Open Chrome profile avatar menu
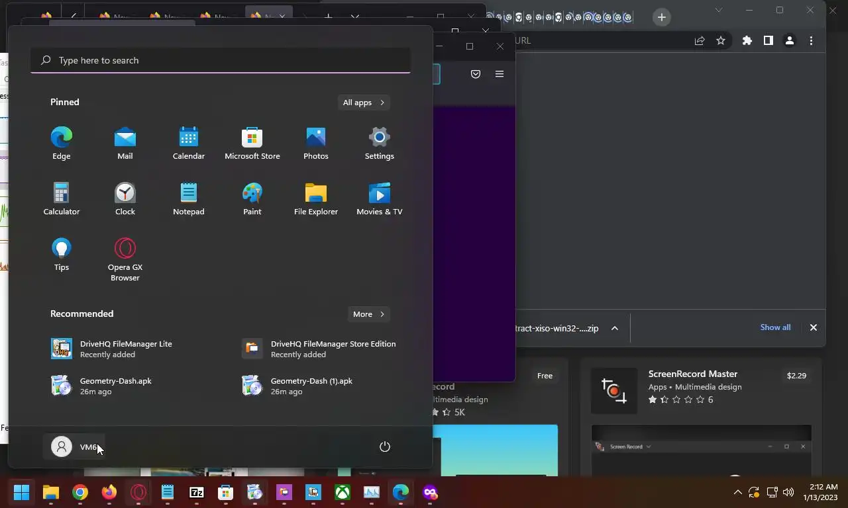The width and height of the screenshot is (848, 508). click(790, 40)
